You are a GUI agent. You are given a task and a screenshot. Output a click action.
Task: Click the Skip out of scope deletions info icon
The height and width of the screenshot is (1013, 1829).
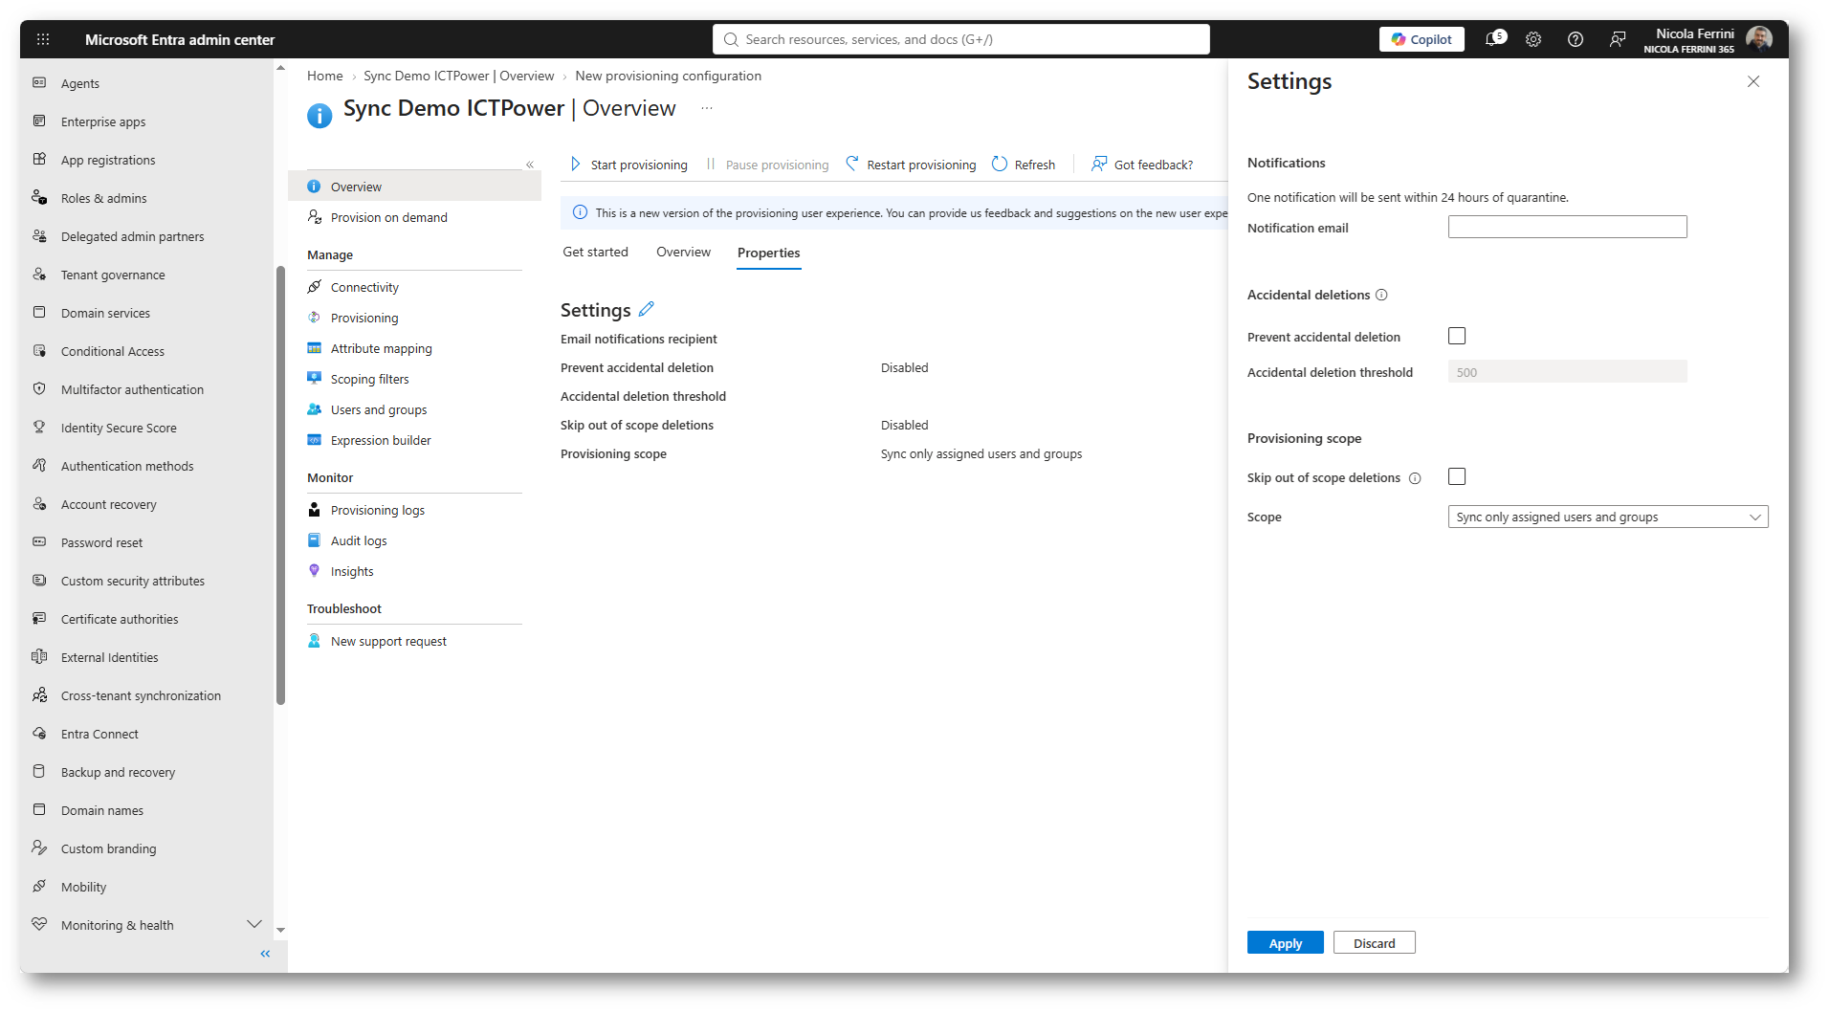[x=1415, y=478]
